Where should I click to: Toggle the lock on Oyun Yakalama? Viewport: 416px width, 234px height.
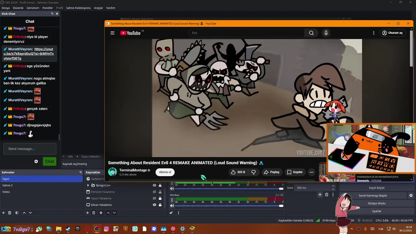tap(160, 198)
